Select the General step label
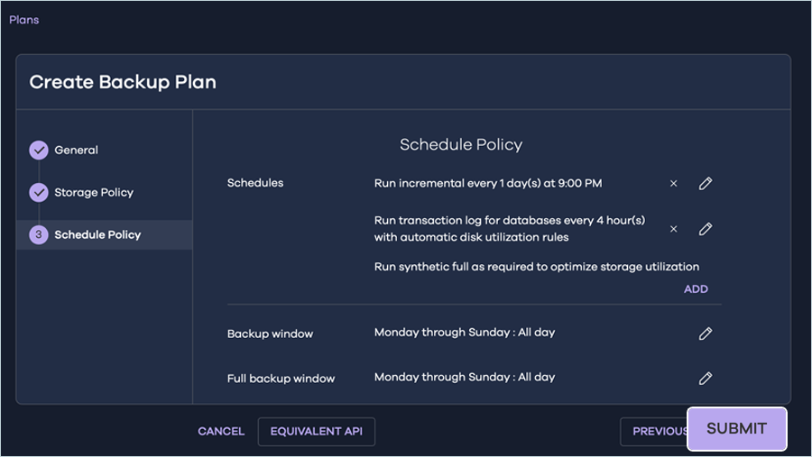Viewport: 812px width, 457px height. (77, 151)
